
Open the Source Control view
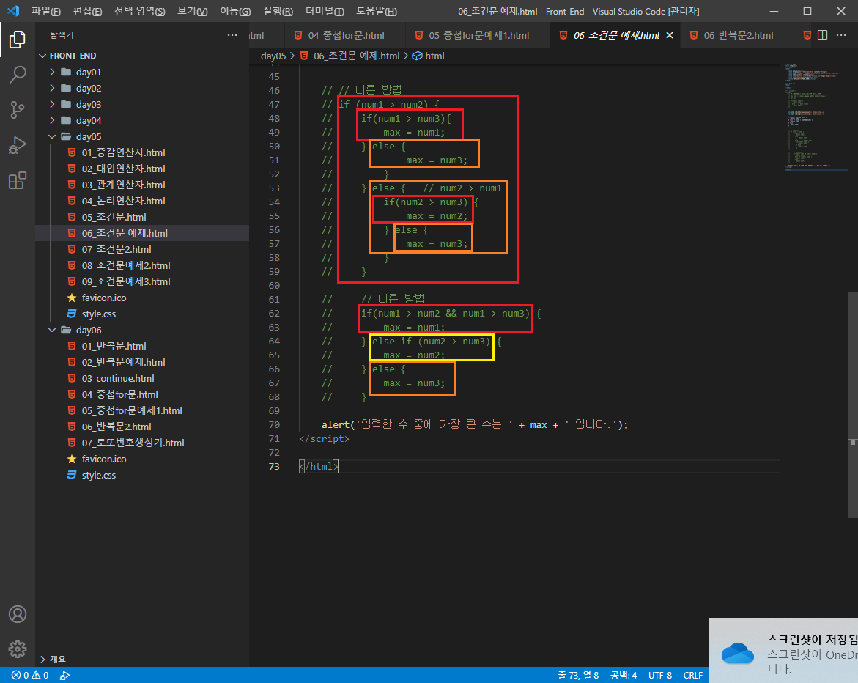click(x=18, y=110)
